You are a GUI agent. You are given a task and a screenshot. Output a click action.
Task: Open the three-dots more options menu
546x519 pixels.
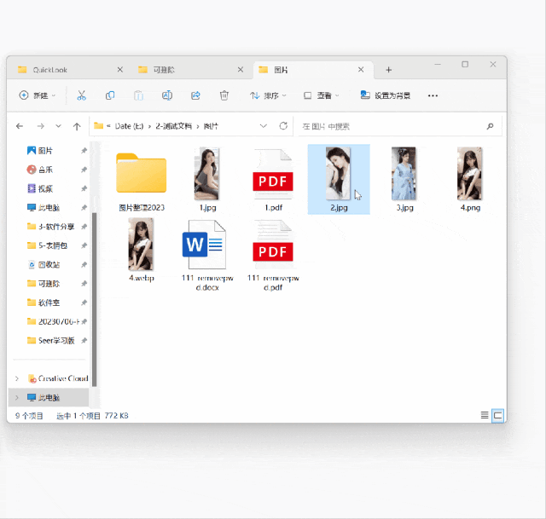tap(433, 95)
